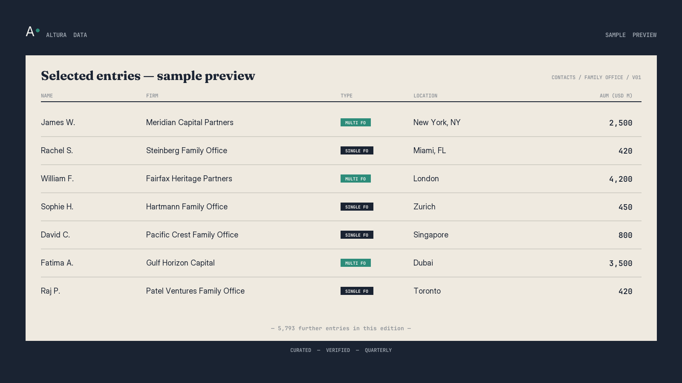Click the CURATED footer word
The width and height of the screenshot is (682, 383).
coord(301,350)
